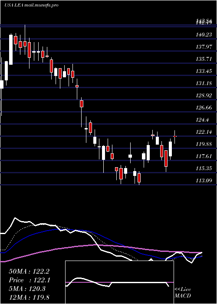Select the 124.4 price axis label
217x304 pixels.
(x=202, y=120)
